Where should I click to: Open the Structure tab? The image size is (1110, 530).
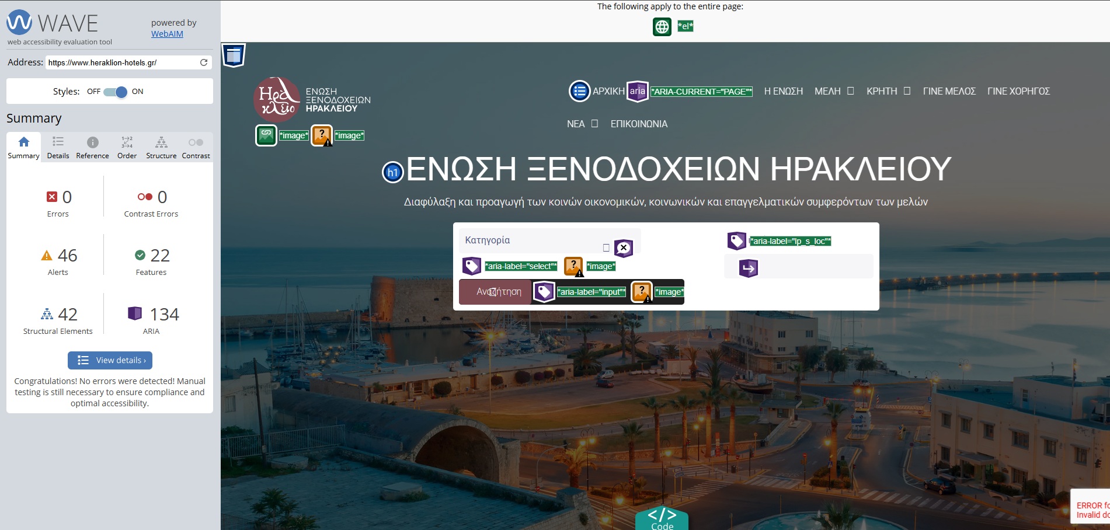click(x=161, y=148)
